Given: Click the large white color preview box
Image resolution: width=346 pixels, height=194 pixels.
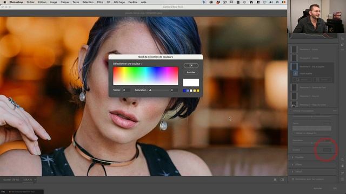Looking at the screenshot, I should [x=191, y=82].
